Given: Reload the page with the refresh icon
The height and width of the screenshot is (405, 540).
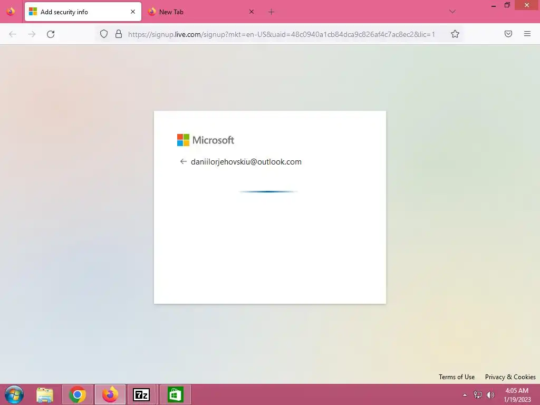Looking at the screenshot, I should pyautogui.click(x=51, y=34).
